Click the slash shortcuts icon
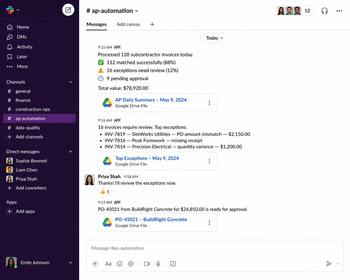 (x=173, y=264)
